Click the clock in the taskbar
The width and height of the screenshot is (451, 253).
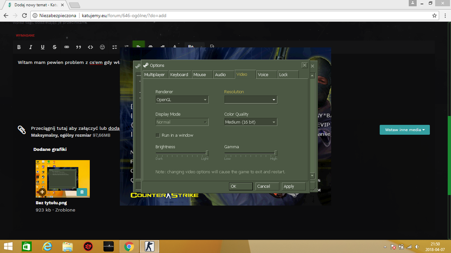[x=435, y=247]
